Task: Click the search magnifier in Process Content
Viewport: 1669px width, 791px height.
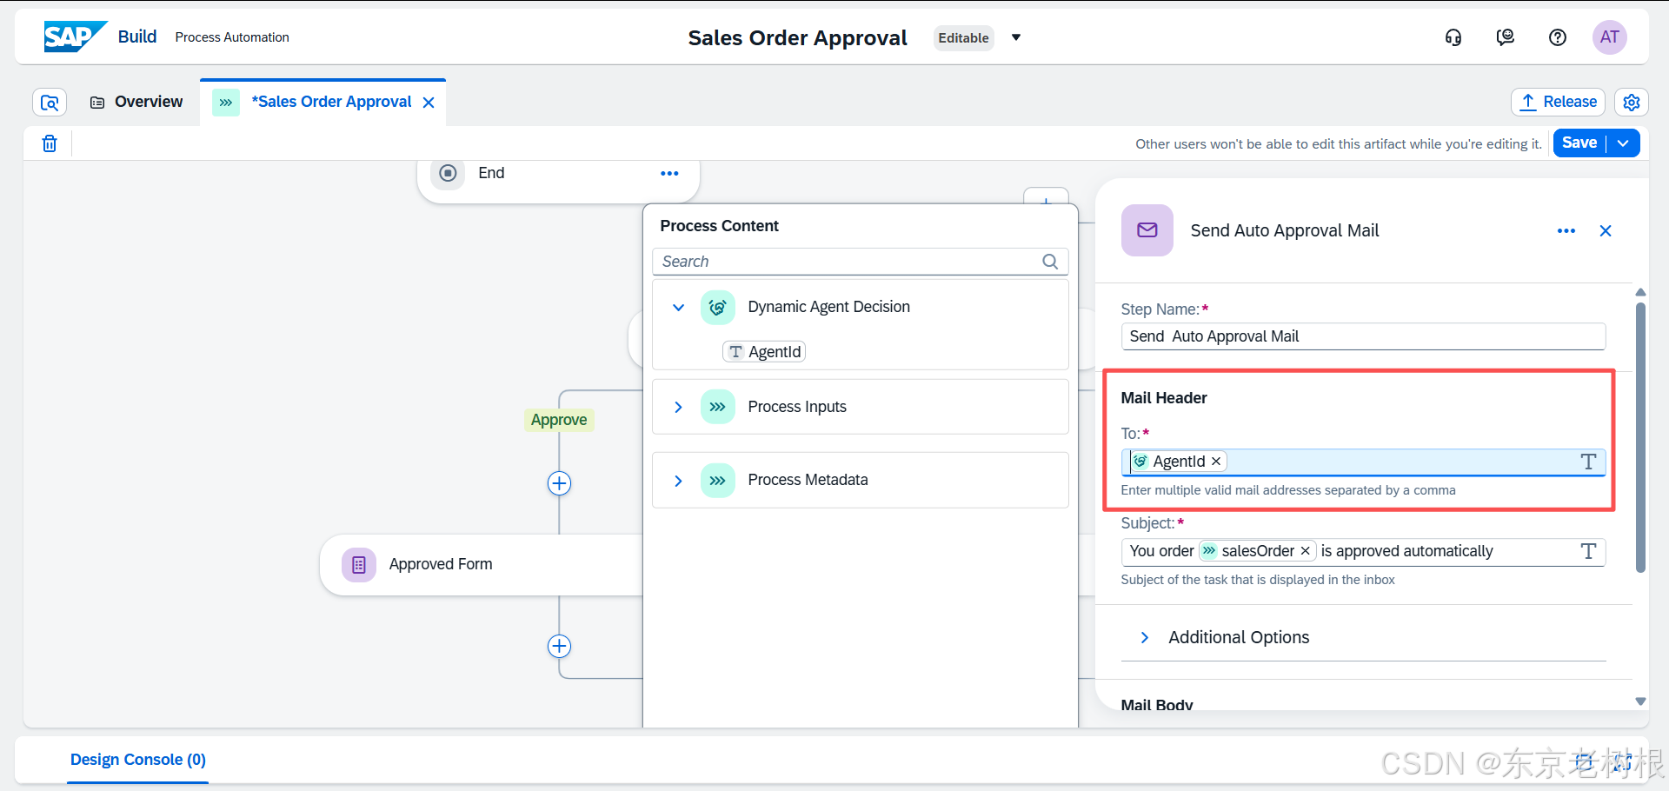Action: click(x=1050, y=262)
